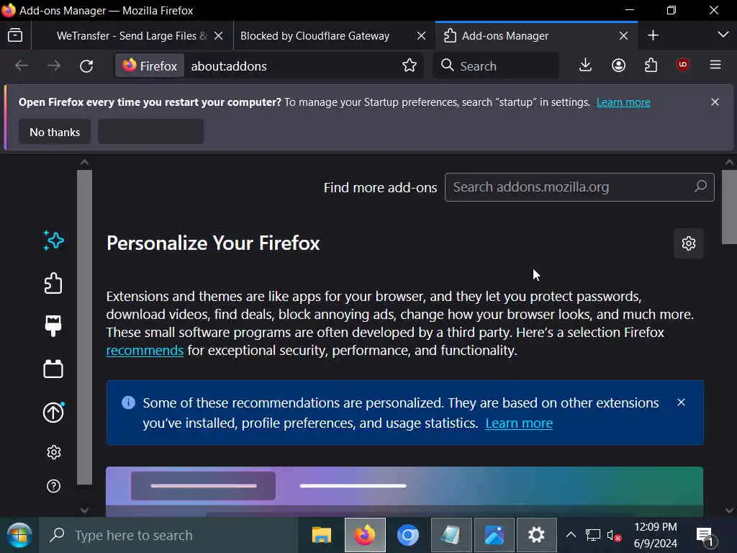Open the Photos app taskbar icon

pyautogui.click(x=494, y=535)
